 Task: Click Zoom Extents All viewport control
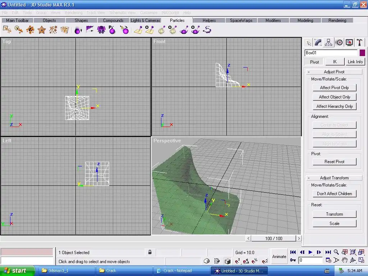(361, 252)
